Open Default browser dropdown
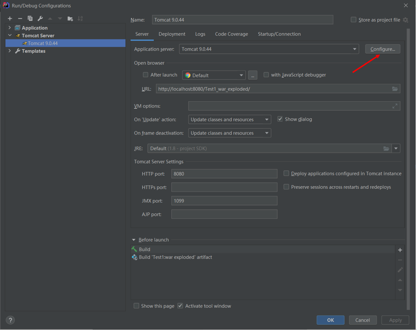This screenshot has width=417, height=330. tap(214, 75)
